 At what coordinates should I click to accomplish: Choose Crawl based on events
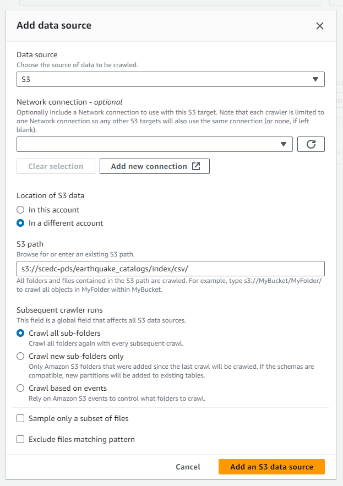(20, 388)
